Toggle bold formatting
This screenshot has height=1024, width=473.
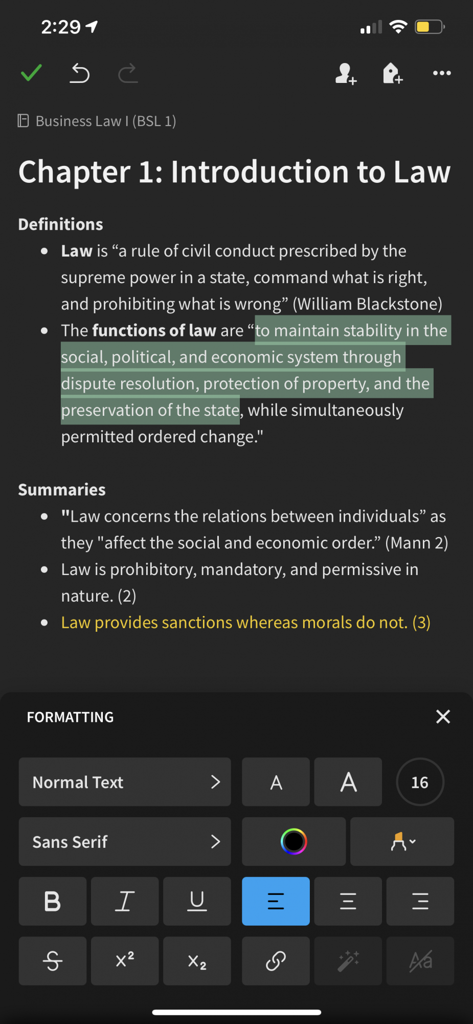click(x=53, y=901)
